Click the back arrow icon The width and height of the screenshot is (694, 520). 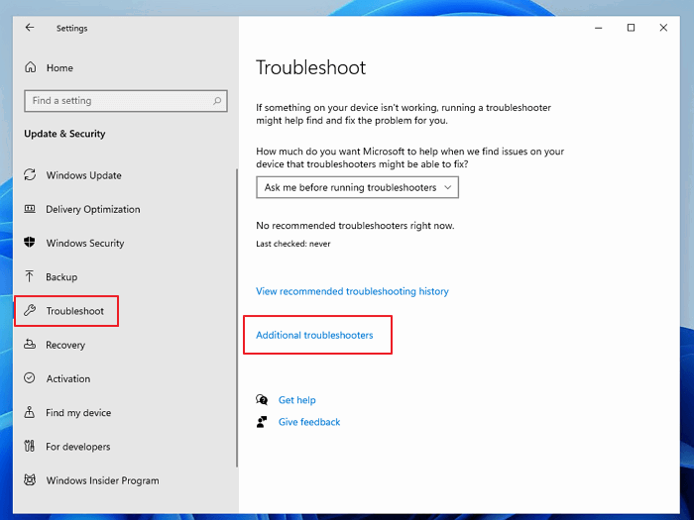[30, 28]
